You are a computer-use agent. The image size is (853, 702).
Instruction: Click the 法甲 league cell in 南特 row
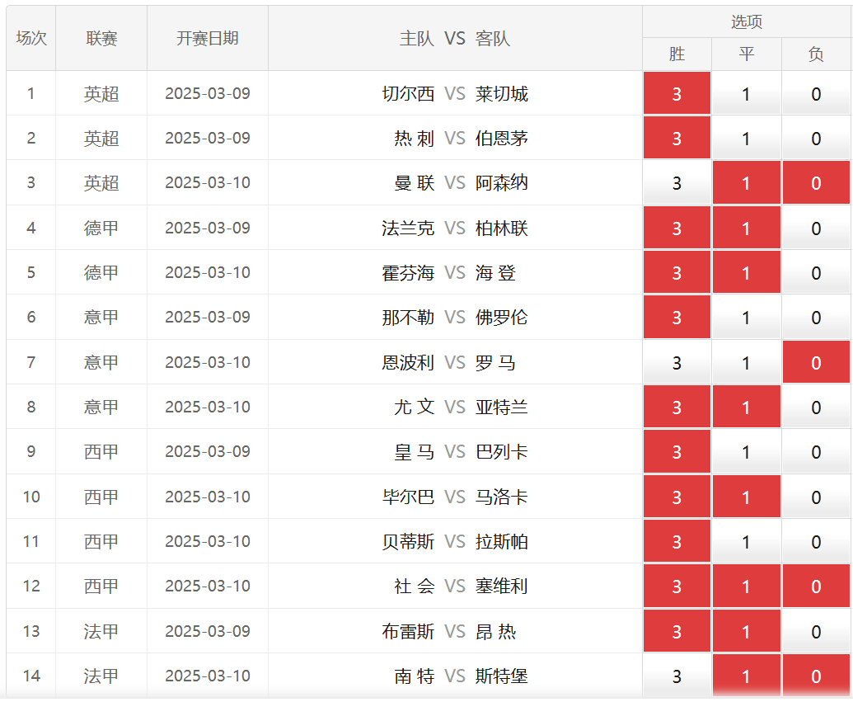coord(101,676)
